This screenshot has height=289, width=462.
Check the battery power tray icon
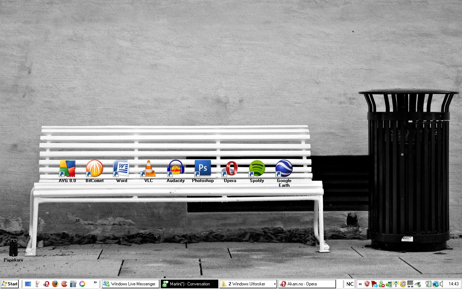[428, 284]
